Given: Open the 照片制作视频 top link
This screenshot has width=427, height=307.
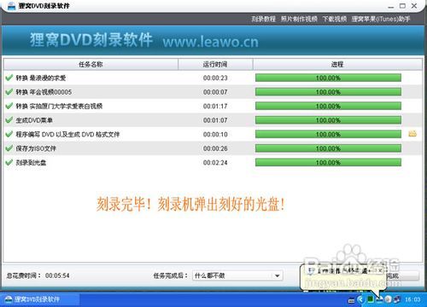Looking at the screenshot, I should click(299, 19).
